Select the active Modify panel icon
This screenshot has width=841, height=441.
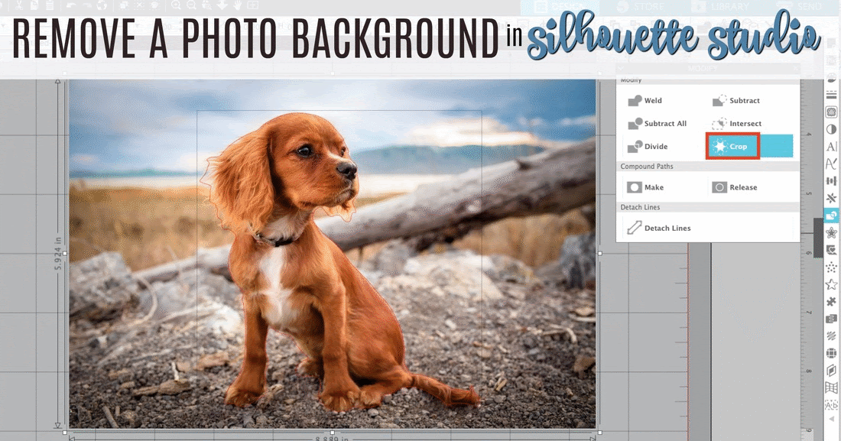pos(831,216)
